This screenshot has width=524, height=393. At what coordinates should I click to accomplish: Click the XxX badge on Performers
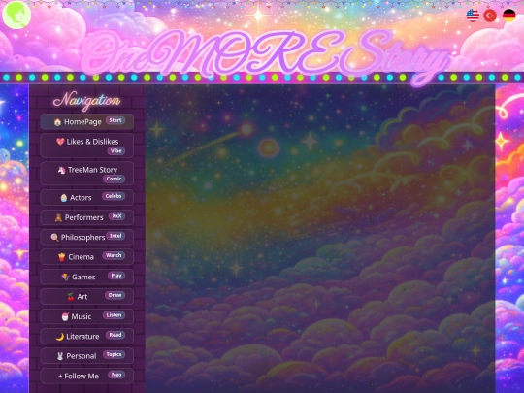(x=116, y=216)
